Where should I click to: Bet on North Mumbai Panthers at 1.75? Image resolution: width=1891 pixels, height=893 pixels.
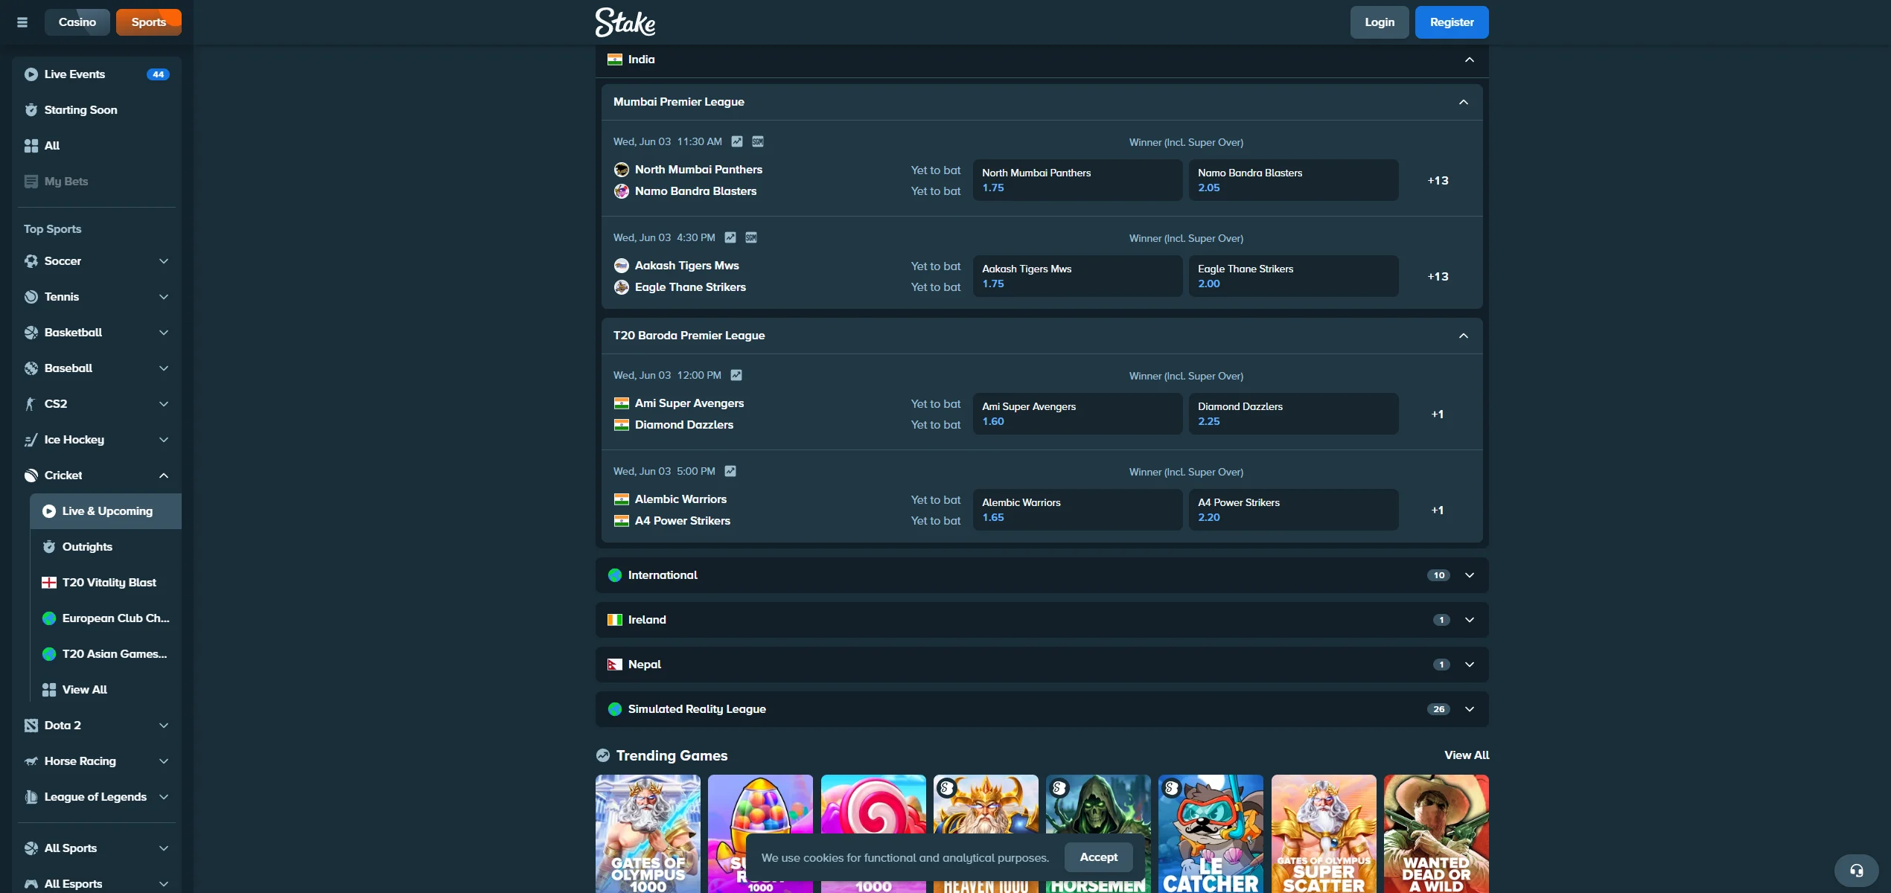pyautogui.click(x=1077, y=180)
